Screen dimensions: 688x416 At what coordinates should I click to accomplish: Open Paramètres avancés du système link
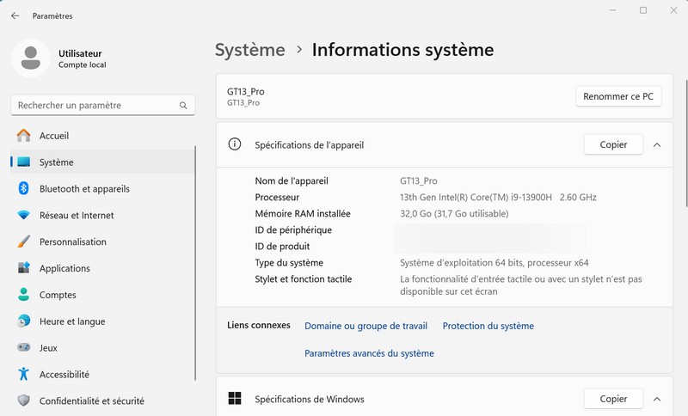click(369, 353)
